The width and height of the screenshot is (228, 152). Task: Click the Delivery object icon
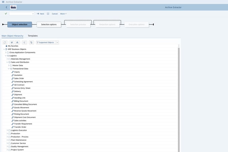click(12, 91)
